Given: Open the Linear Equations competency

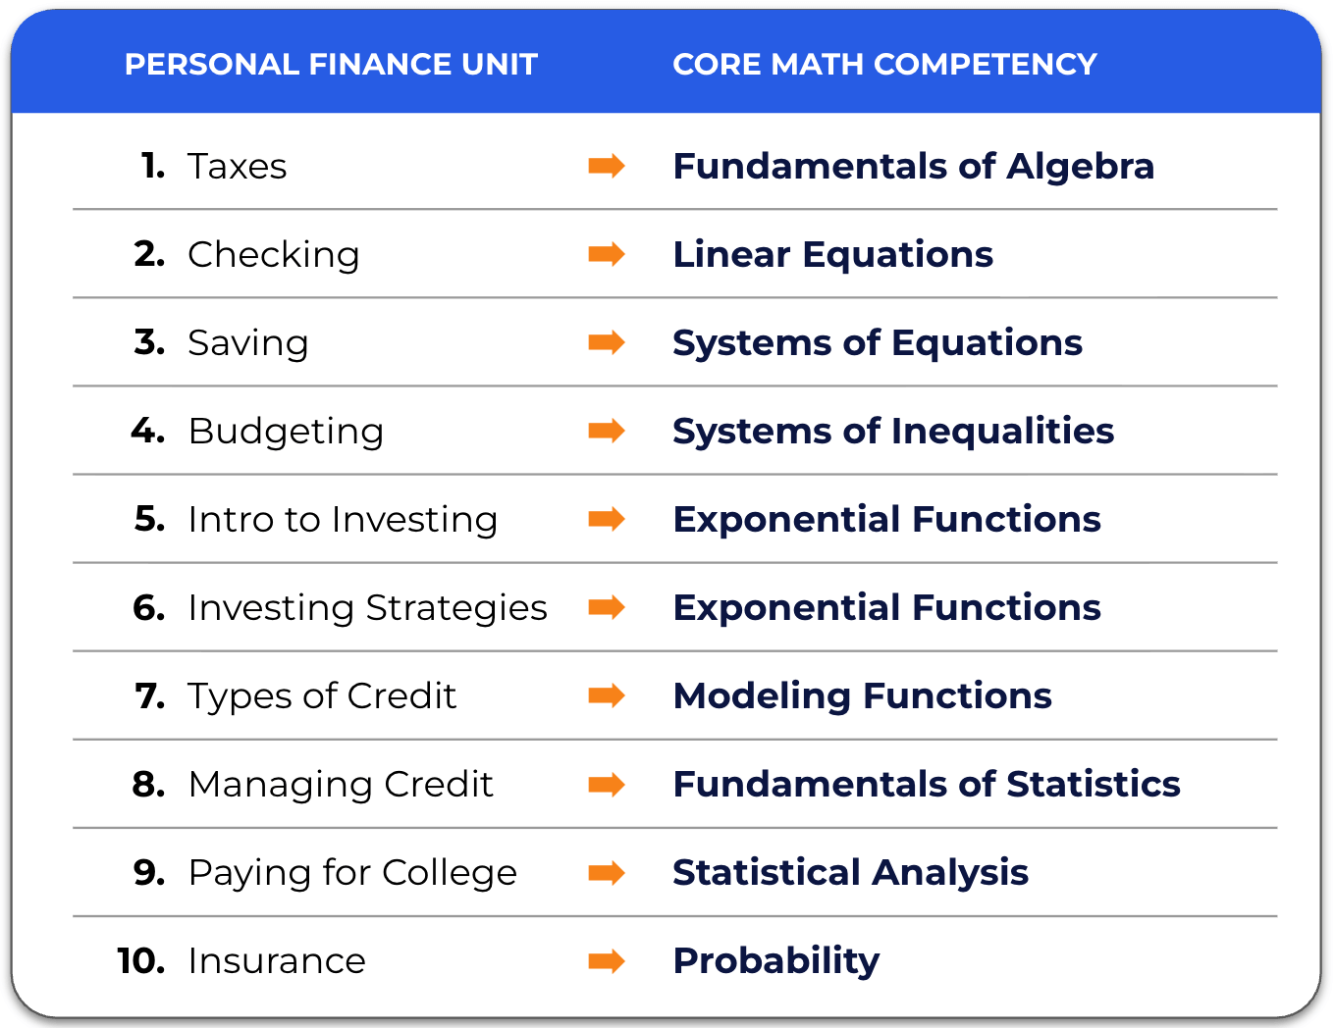Looking at the screenshot, I should click(832, 254).
